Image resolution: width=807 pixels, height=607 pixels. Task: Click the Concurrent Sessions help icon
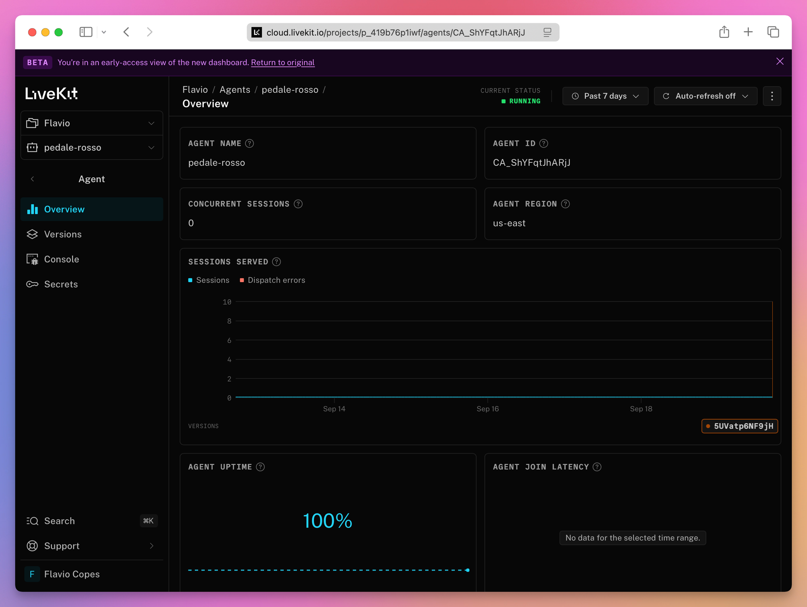(298, 204)
